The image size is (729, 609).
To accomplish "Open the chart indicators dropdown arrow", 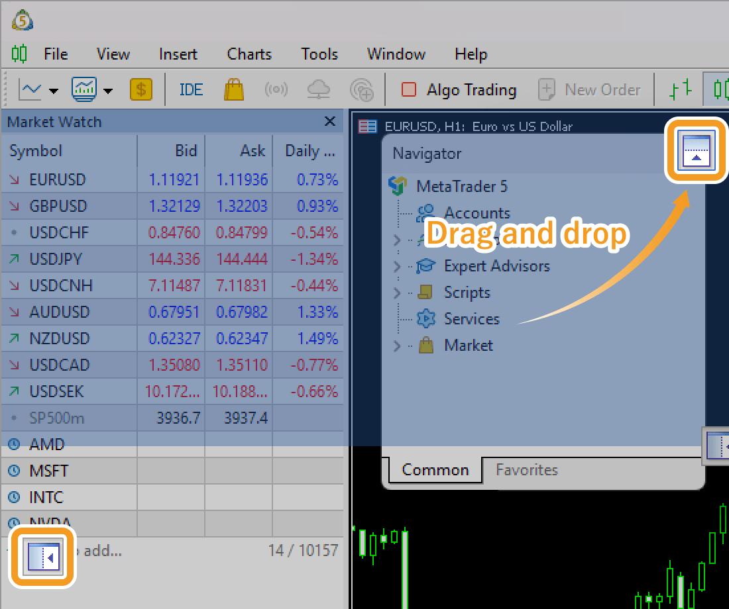I will coord(107,91).
